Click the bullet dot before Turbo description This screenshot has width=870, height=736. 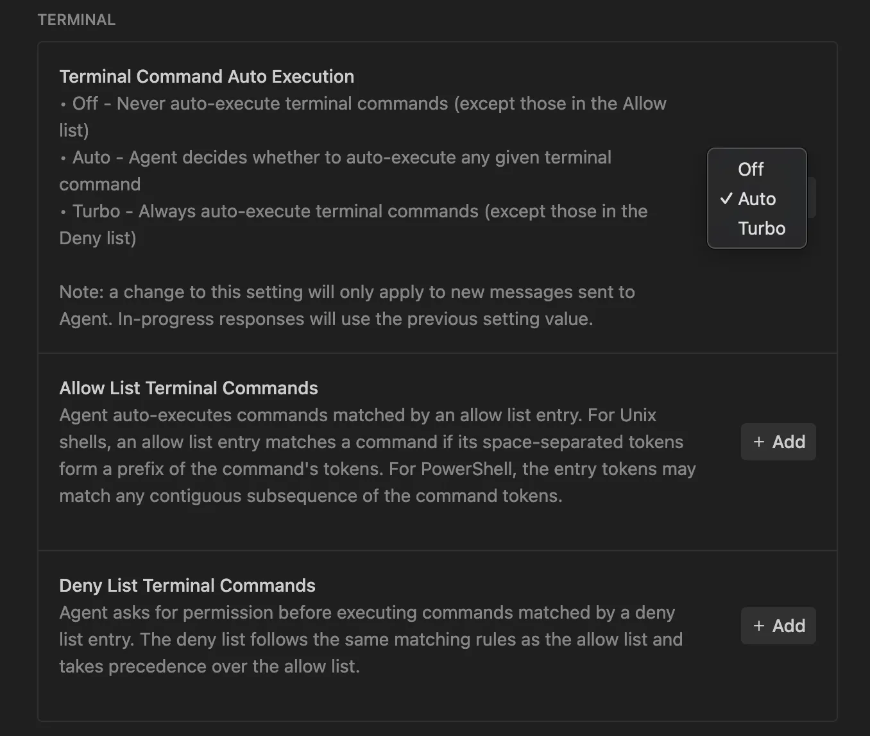(63, 212)
